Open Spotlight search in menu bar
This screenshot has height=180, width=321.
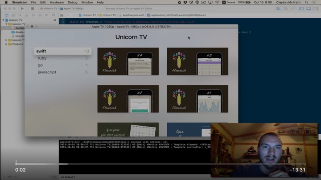306,3
